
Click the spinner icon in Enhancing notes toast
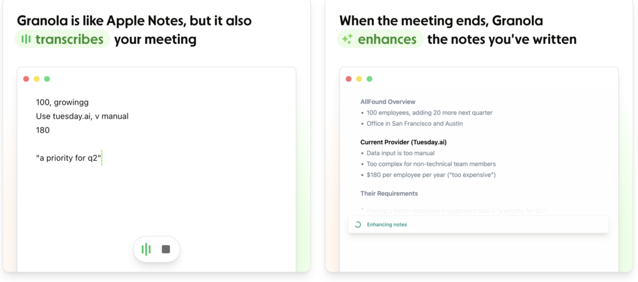(x=358, y=225)
